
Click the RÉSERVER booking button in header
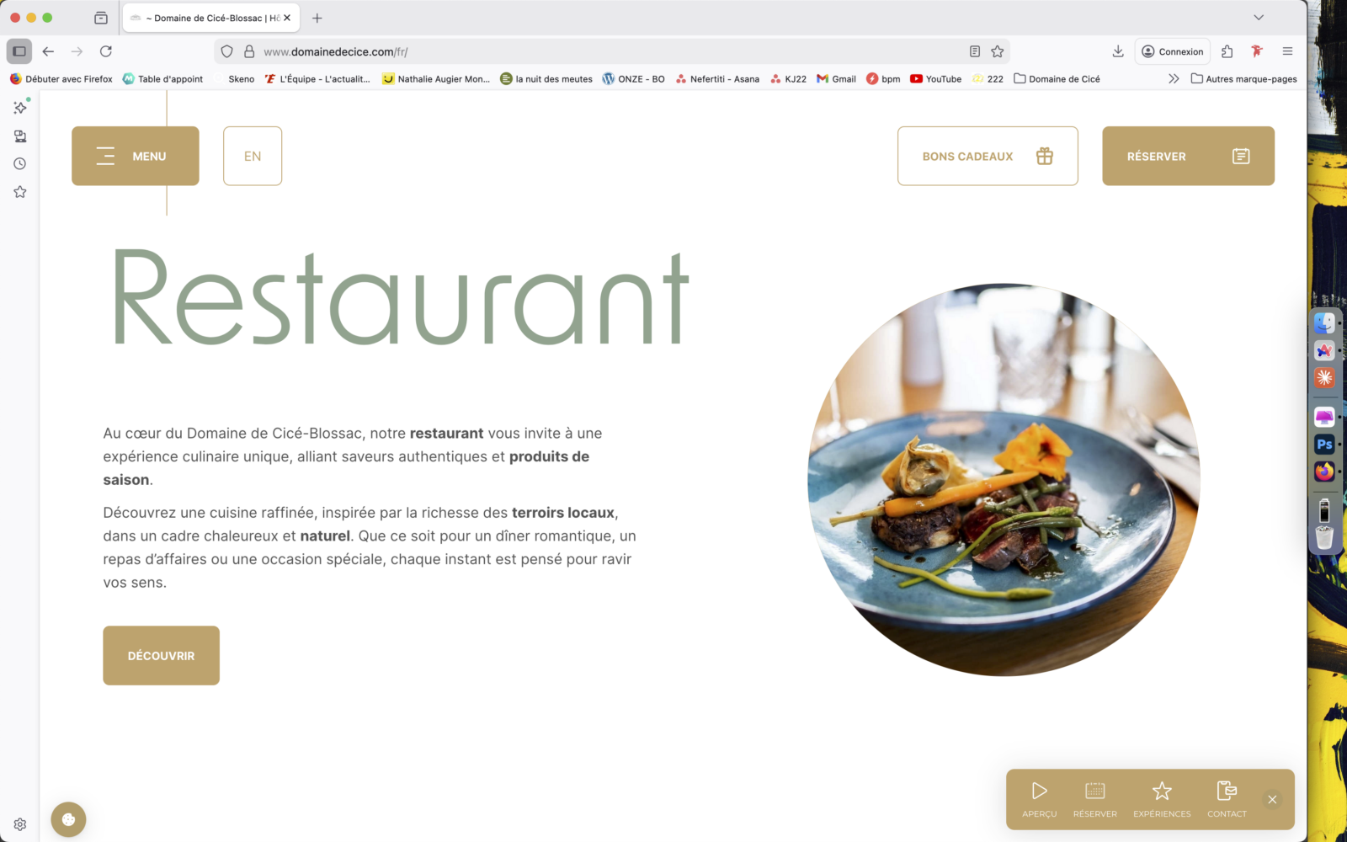[x=1188, y=156]
